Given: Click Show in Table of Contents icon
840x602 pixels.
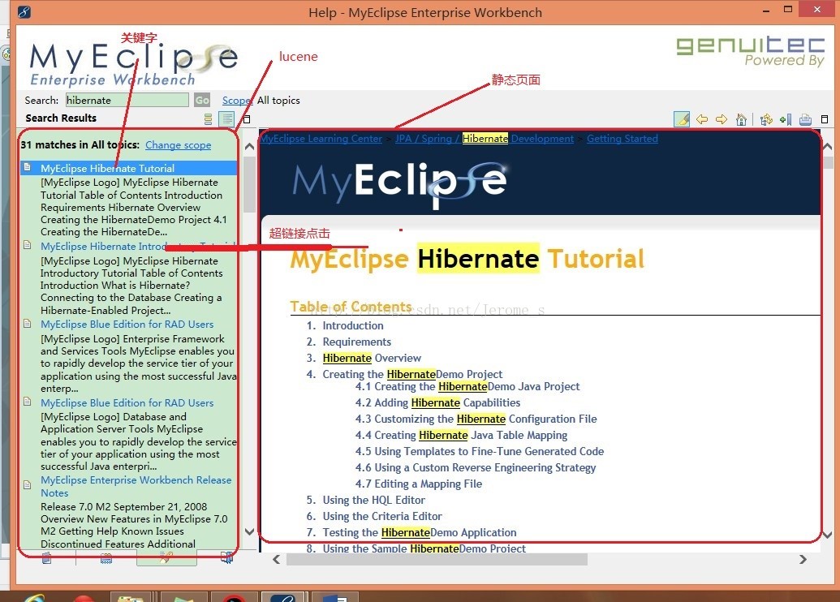Looking at the screenshot, I should 766,119.
